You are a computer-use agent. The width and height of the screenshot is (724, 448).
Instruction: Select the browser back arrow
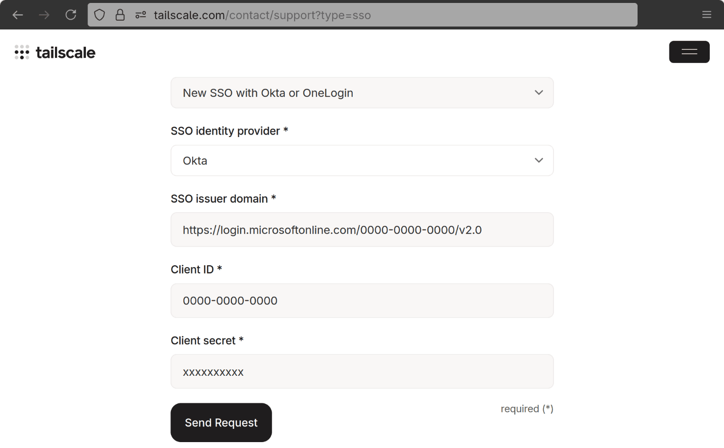click(x=18, y=15)
